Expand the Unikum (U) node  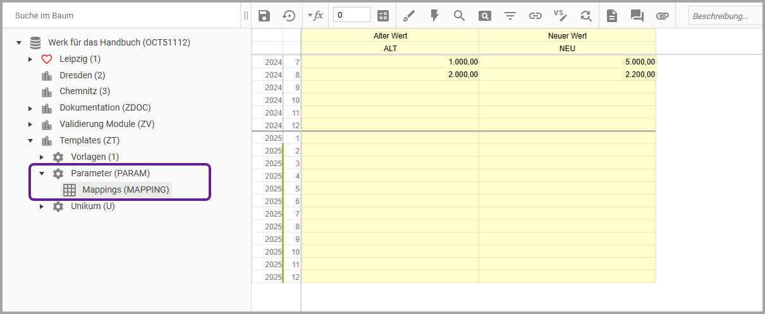point(42,207)
